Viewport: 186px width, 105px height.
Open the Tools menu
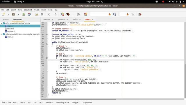pos(50,10)
